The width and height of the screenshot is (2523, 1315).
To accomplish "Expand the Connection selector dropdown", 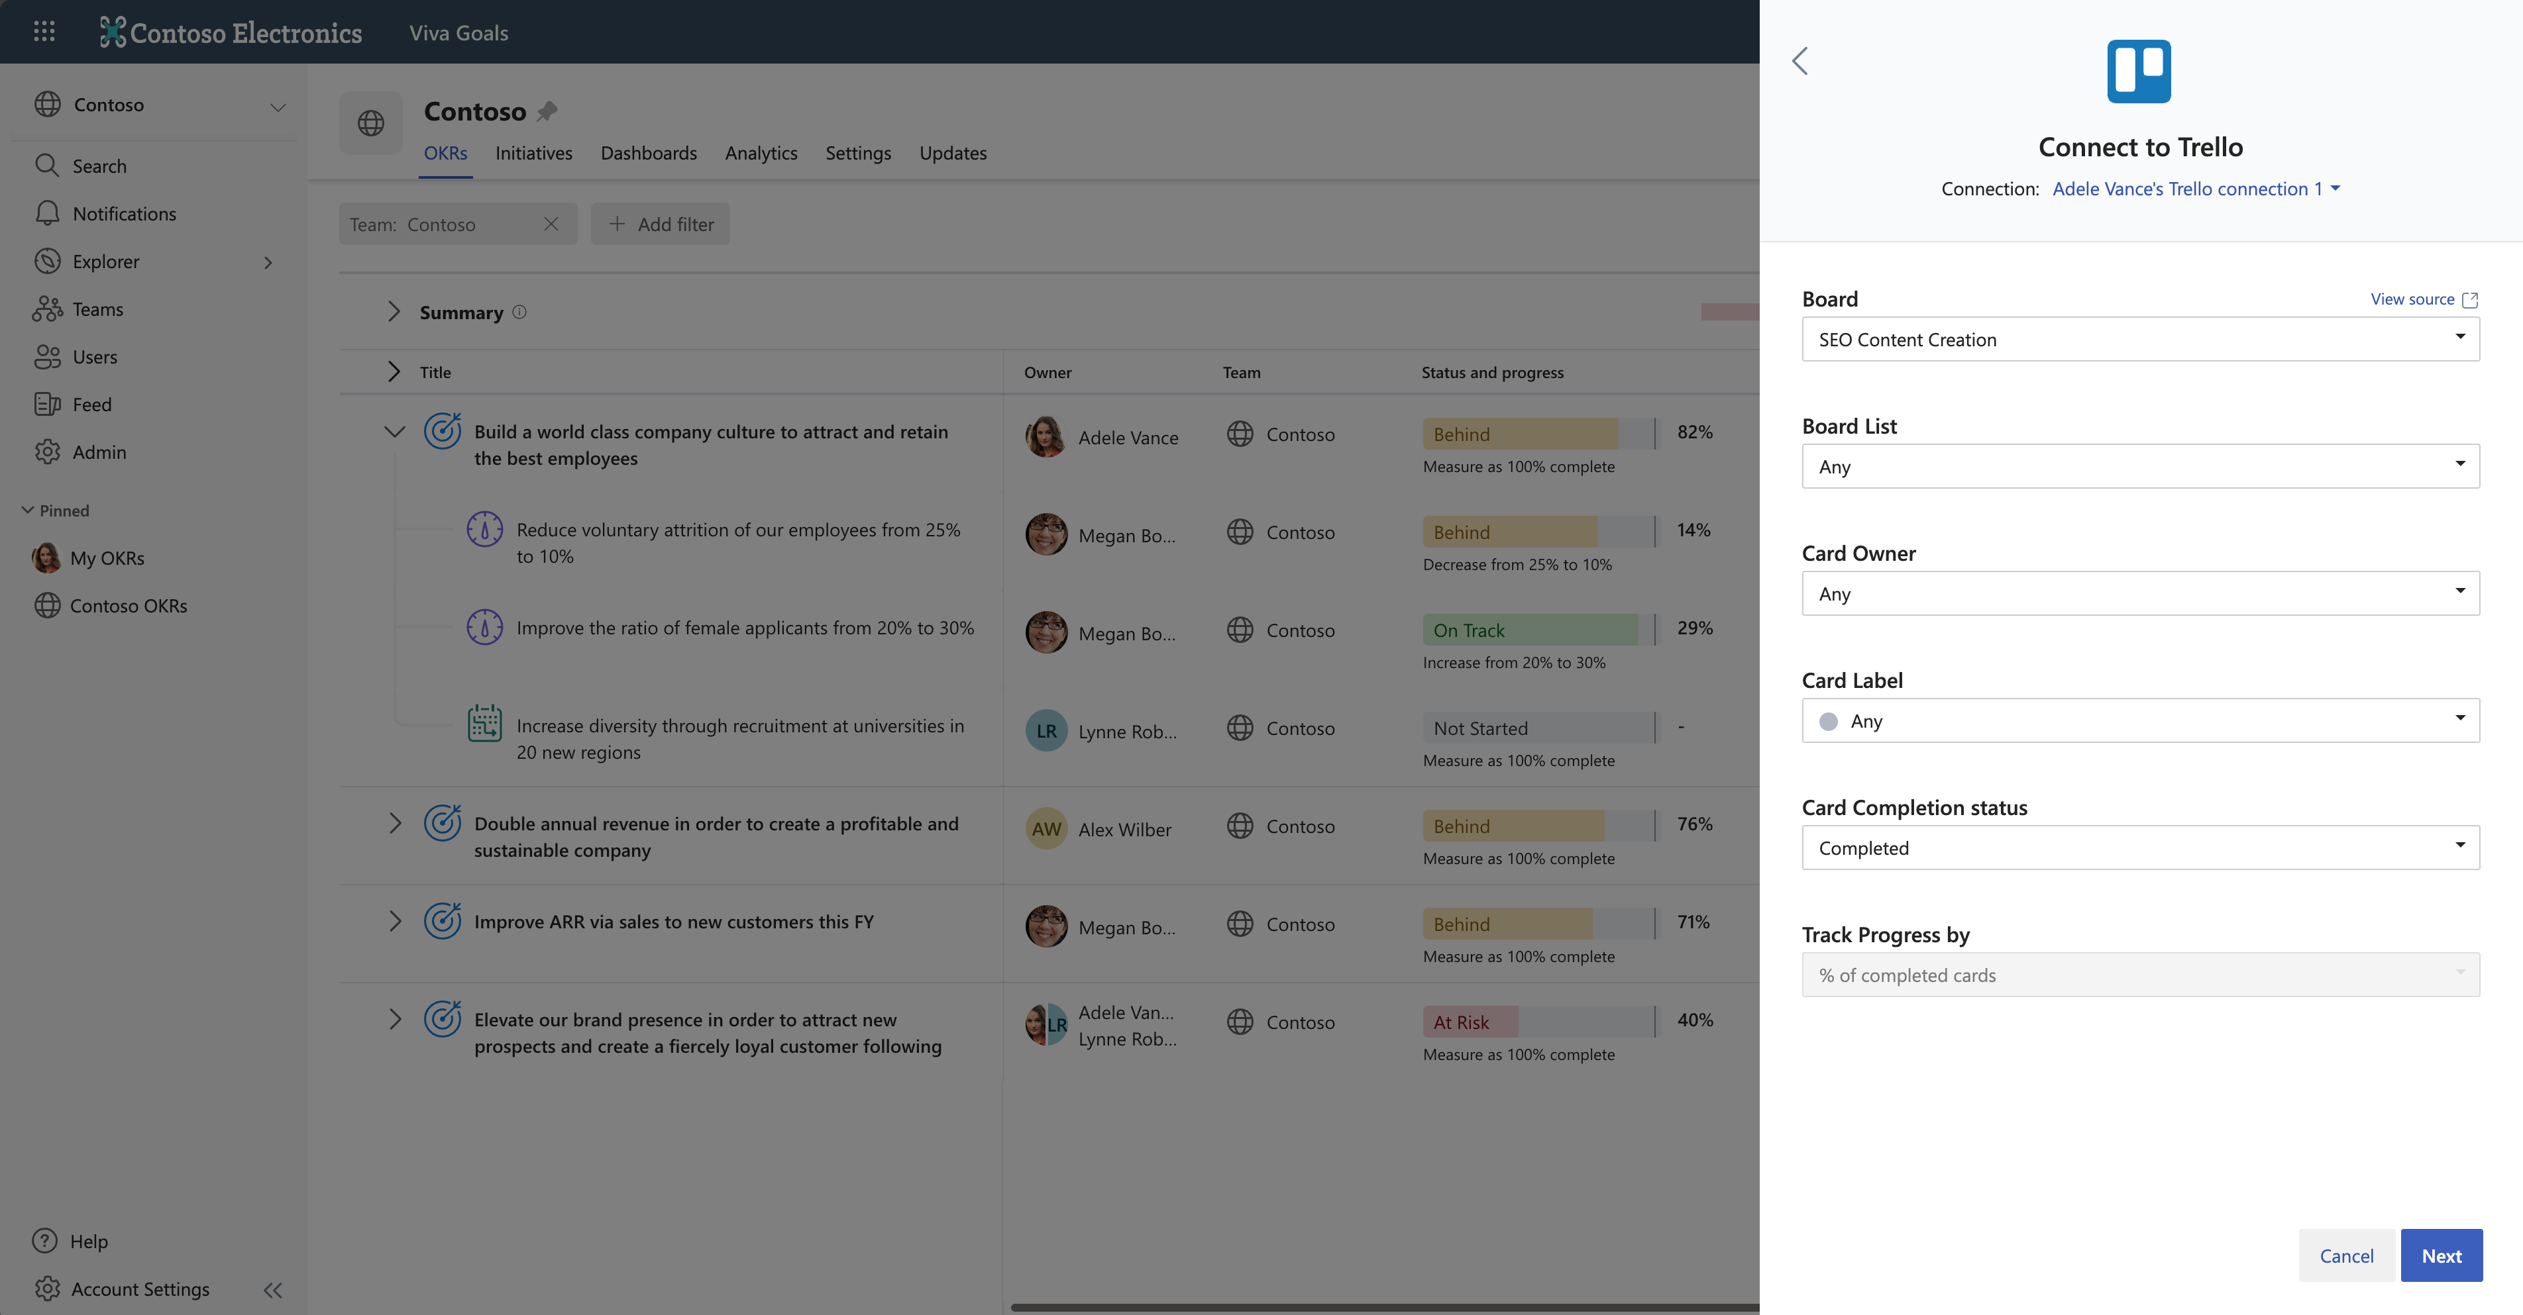I will tap(2195, 189).
